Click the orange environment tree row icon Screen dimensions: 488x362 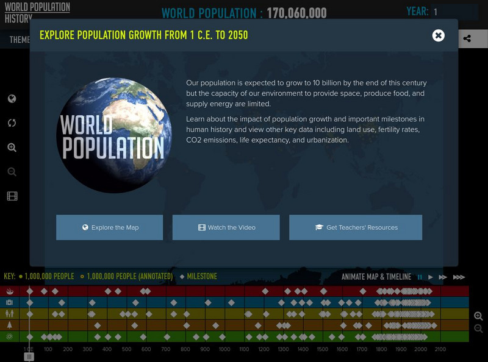10,325
